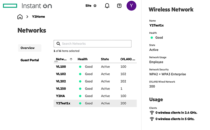
Task: Click the green health dot for Y2Test1x row
Action: click(x=80, y=103)
